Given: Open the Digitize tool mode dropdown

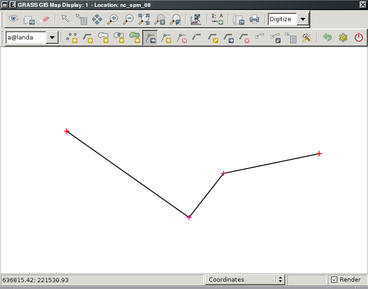Looking at the screenshot, I should [x=303, y=19].
